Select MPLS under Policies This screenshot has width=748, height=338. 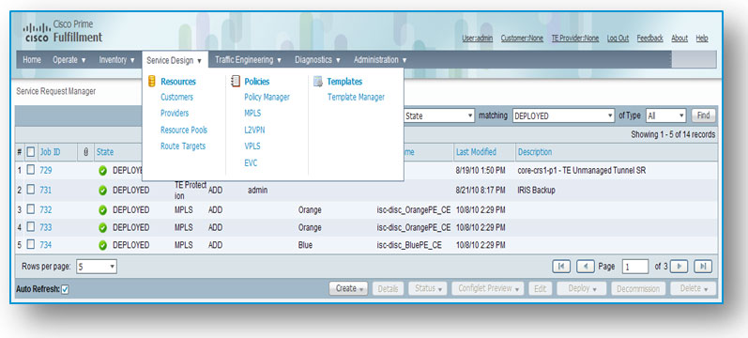252,114
